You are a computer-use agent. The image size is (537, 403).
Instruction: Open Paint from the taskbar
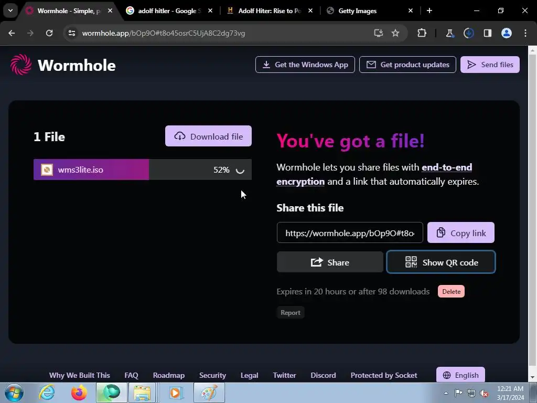tap(209, 393)
